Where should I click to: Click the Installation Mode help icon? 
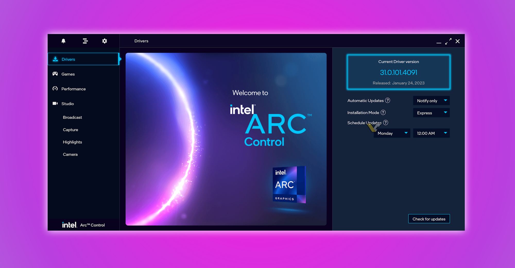383,112
